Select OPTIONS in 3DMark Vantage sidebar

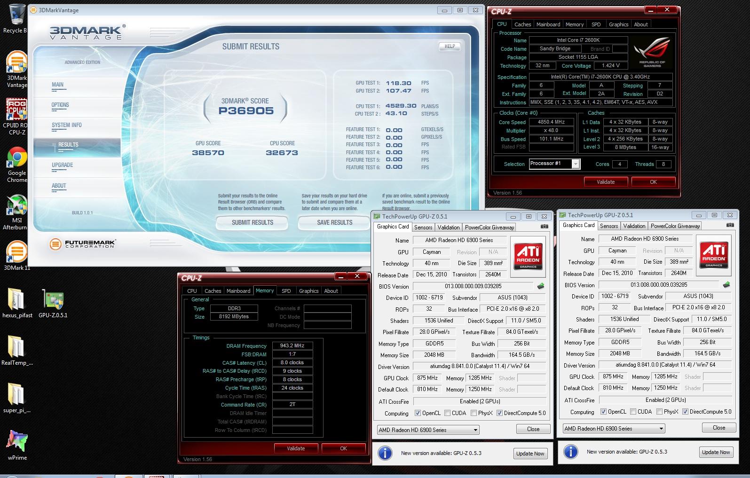coord(60,105)
